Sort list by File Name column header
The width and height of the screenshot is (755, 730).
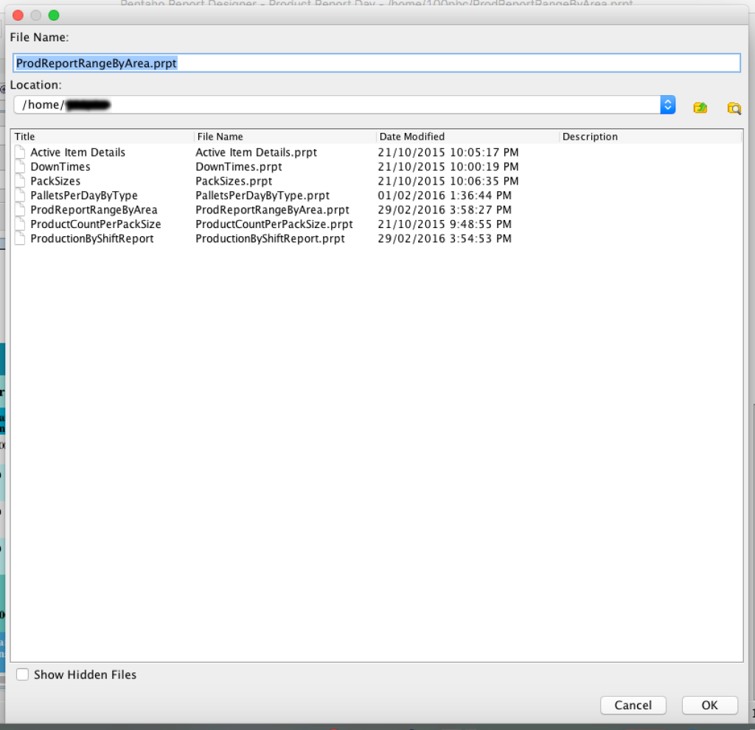click(285, 137)
